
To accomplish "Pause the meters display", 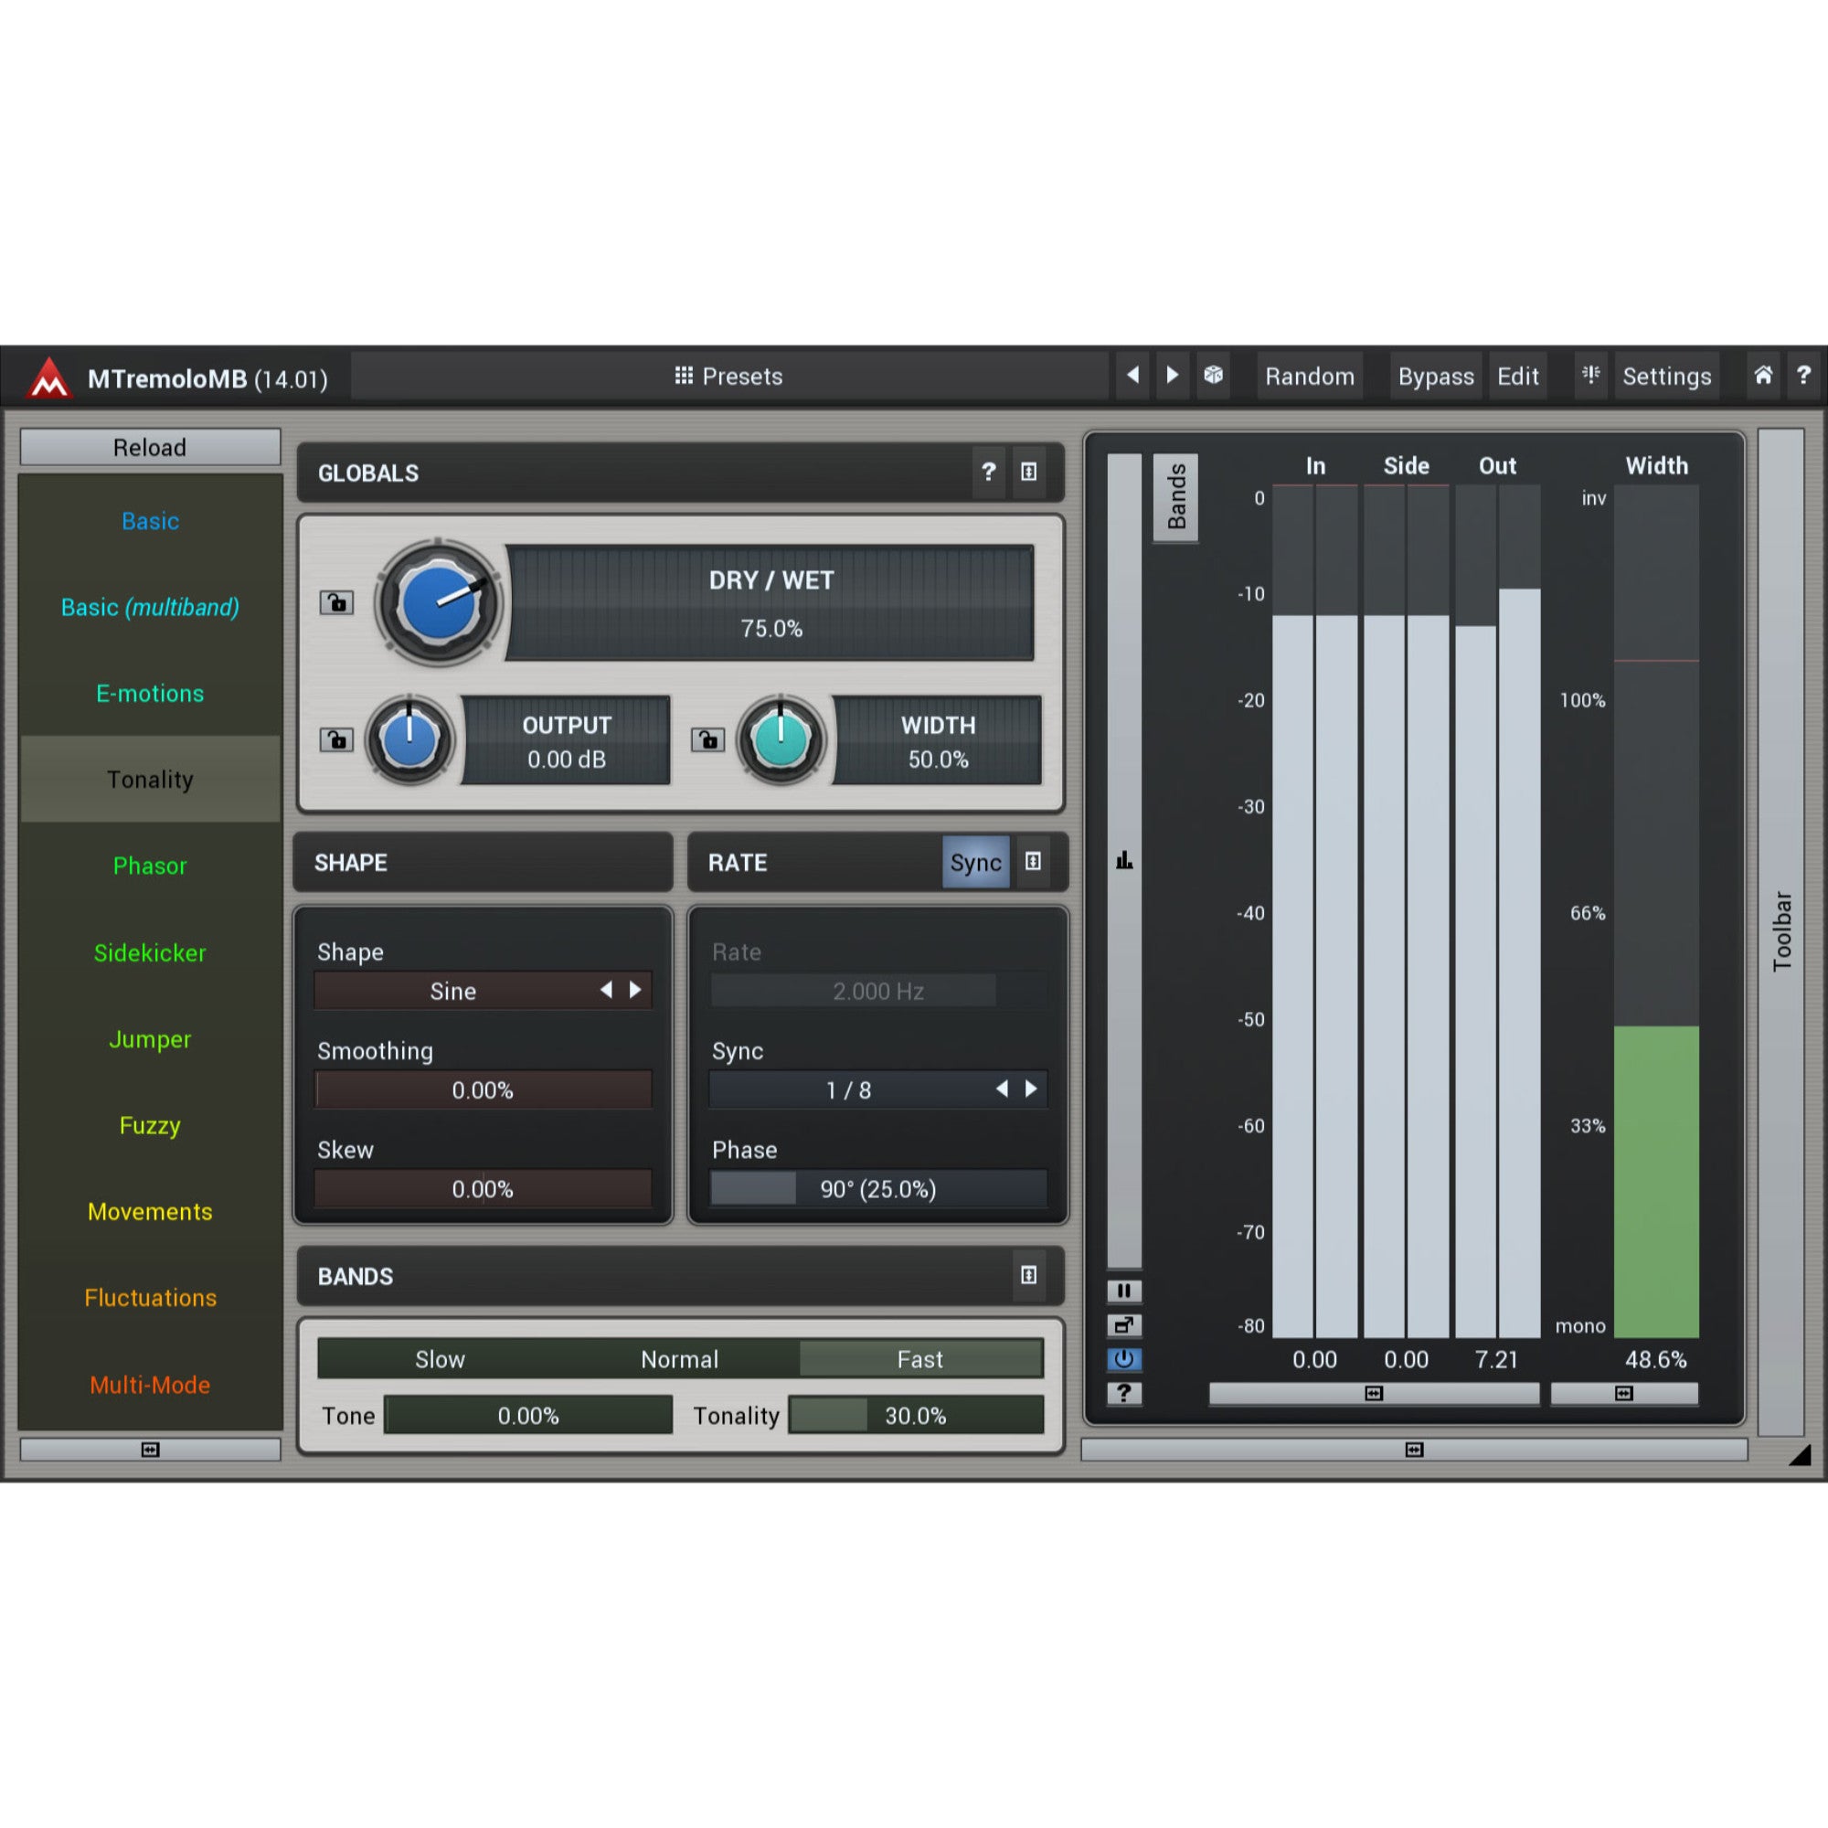I will coord(1124,1291).
